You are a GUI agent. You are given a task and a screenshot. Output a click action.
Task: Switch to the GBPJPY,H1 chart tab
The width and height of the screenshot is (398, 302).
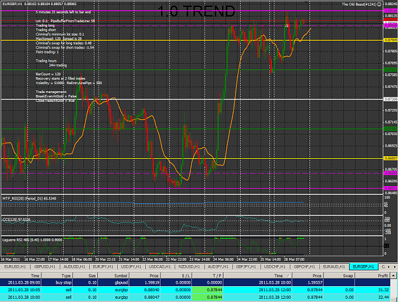246,267
